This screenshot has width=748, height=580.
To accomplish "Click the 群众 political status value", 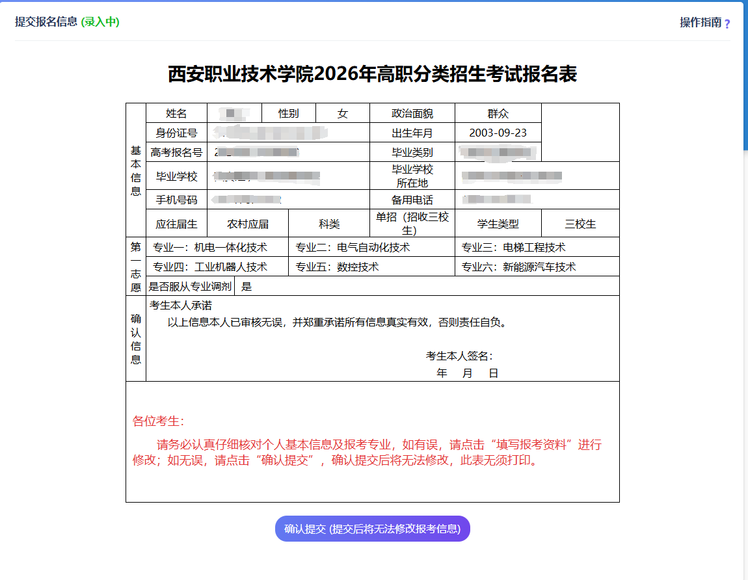I will pyautogui.click(x=498, y=113).
